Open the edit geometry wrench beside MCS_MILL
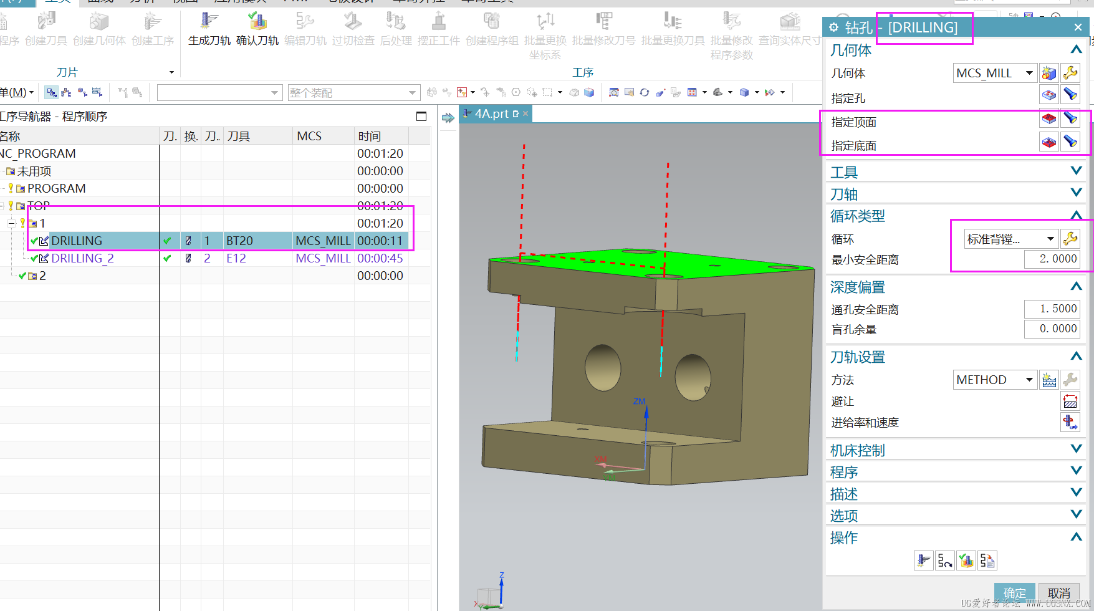Screen dimensions: 1094x611 coord(1070,74)
